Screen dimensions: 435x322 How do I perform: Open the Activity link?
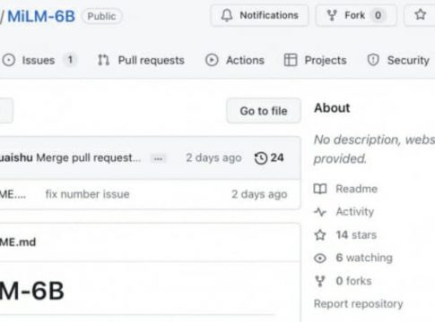click(355, 212)
